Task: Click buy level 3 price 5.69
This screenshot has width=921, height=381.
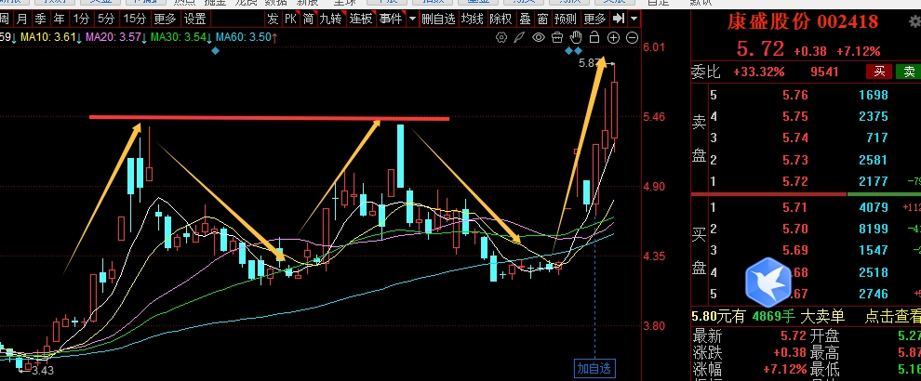Action: [795, 251]
